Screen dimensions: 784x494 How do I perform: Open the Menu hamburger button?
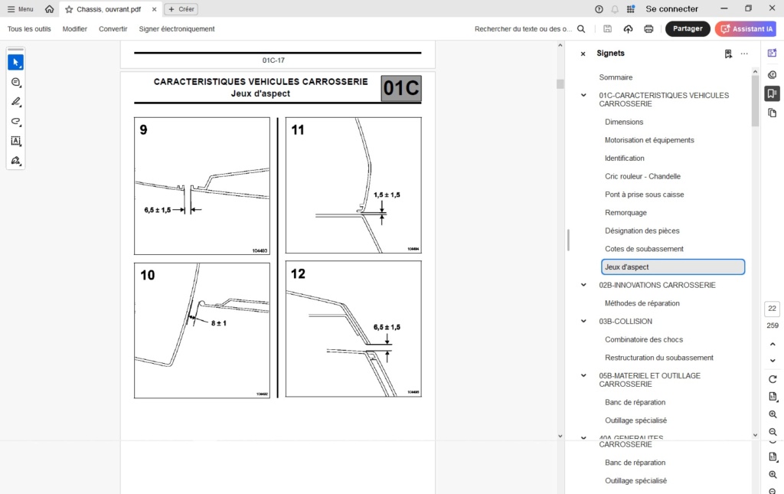[x=21, y=9]
